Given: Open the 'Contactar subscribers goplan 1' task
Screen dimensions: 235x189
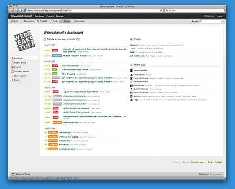Looking at the screenshot, I should 76,70.
